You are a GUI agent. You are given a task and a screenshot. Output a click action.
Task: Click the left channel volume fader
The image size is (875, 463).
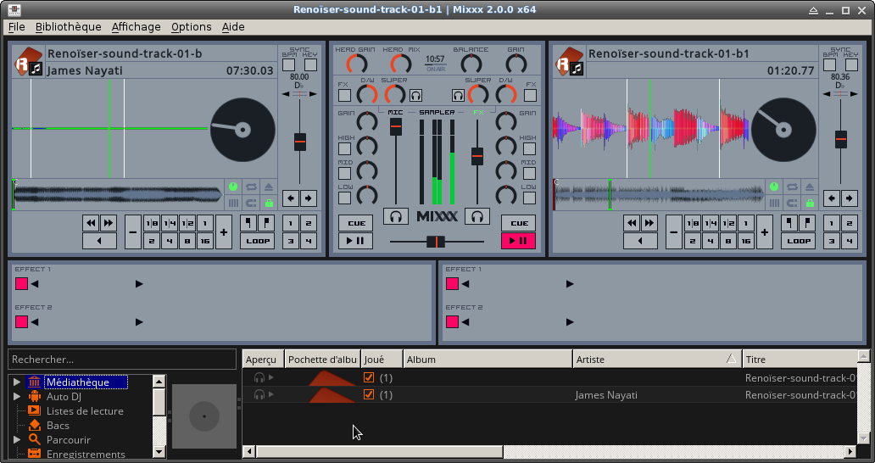[396, 126]
